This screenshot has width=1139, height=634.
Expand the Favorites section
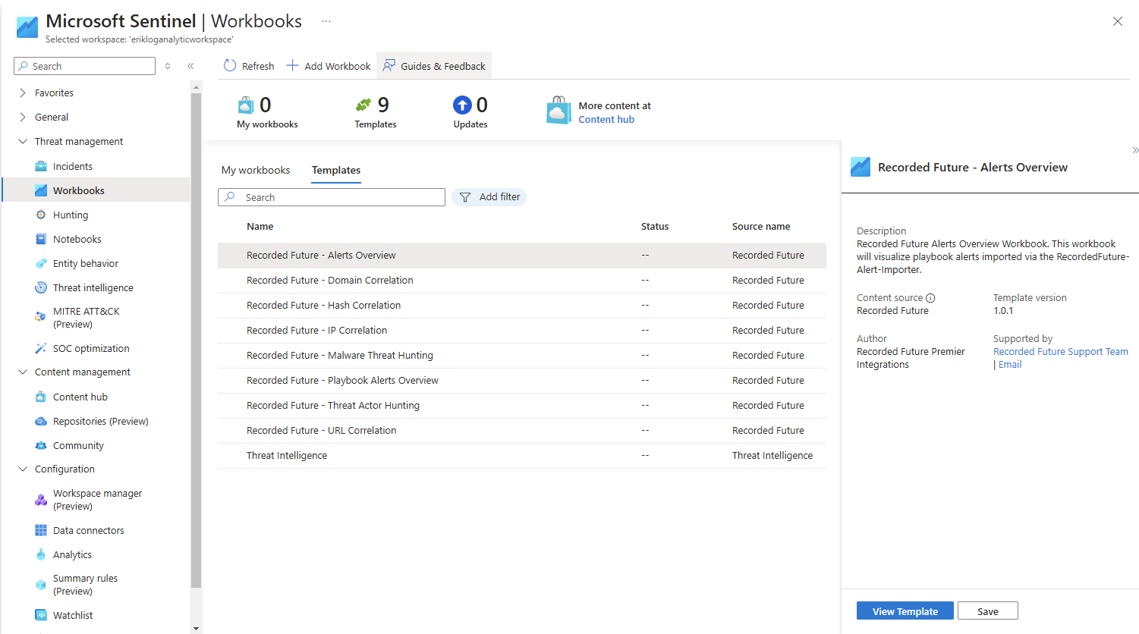[x=23, y=93]
